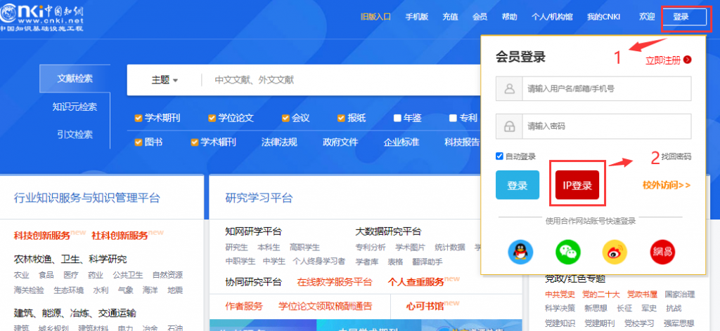Switch to the 知识元检索 tab
This screenshot has height=331, width=720.
point(75,107)
